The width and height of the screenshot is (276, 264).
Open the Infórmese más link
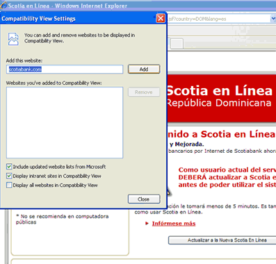coord(174,224)
